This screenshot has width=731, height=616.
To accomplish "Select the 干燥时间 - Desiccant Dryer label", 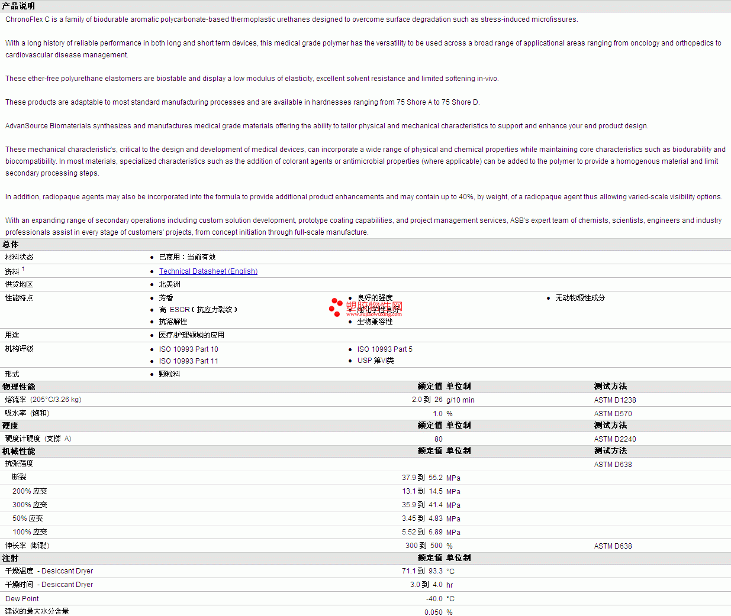I will [49, 585].
